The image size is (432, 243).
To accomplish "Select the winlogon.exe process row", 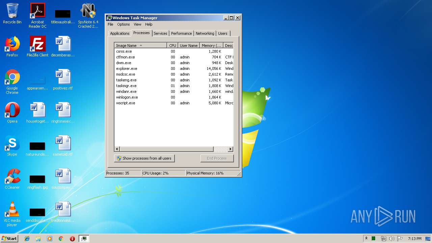I will point(174,97).
